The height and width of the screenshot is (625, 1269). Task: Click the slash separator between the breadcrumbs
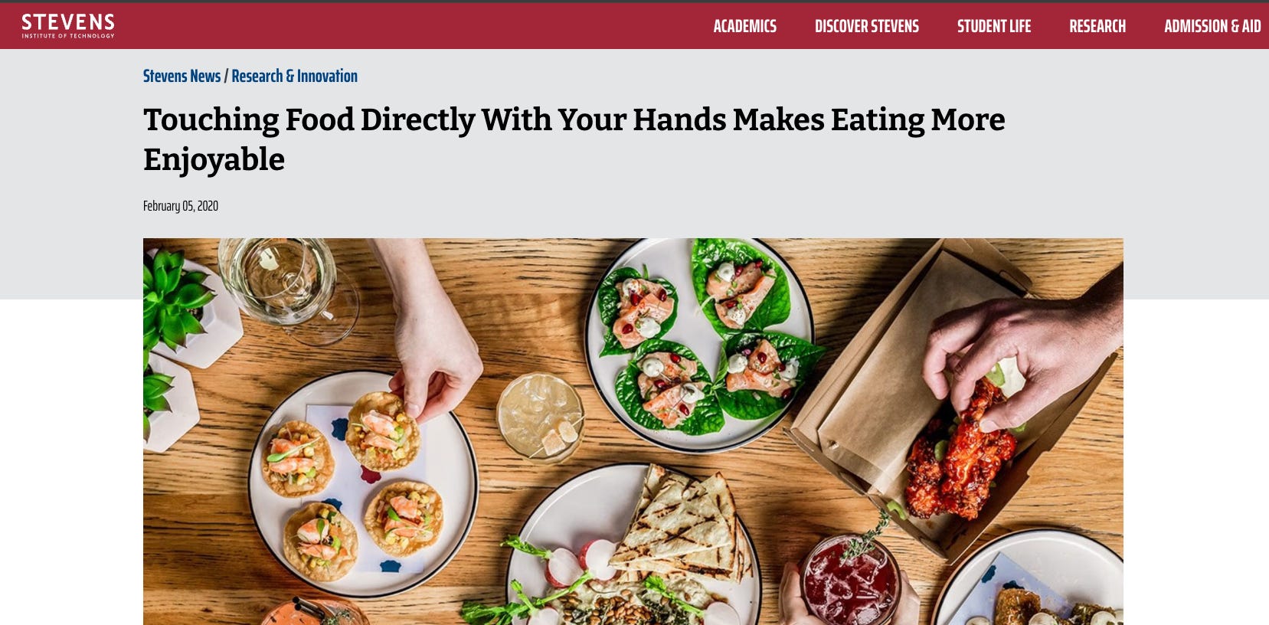point(226,76)
